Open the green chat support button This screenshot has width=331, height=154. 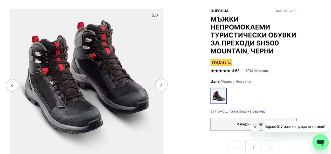[x=320, y=142]
